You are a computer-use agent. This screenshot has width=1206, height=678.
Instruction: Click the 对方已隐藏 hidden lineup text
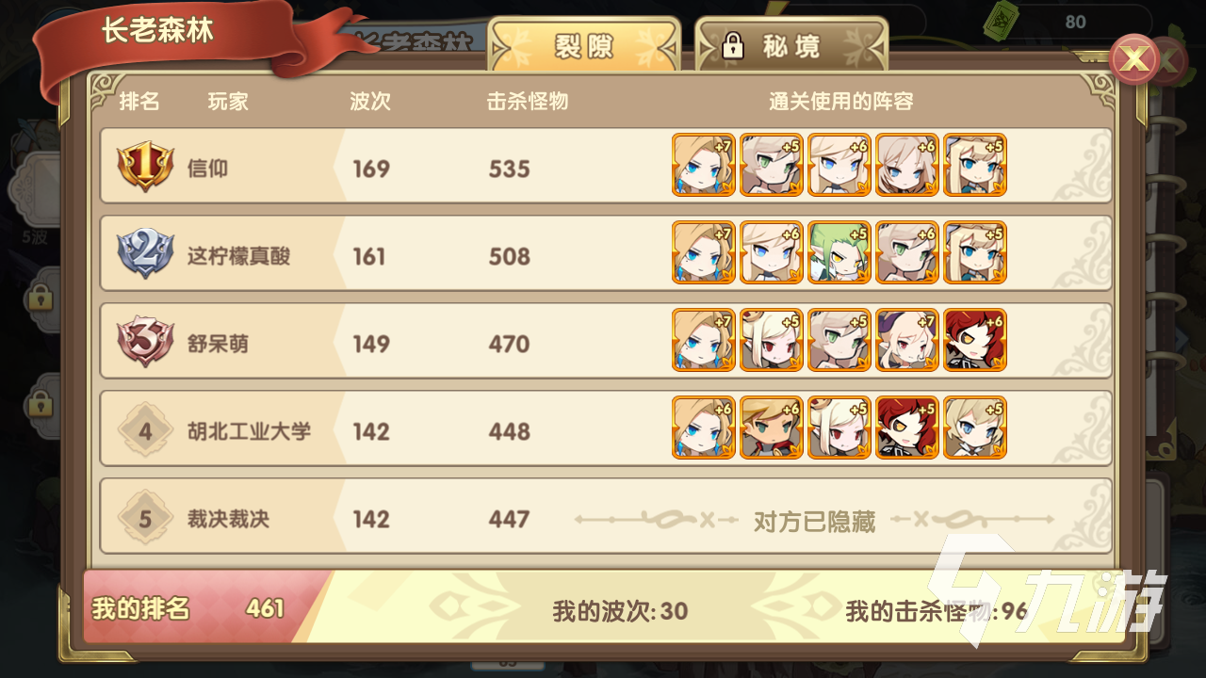point(814,521)
